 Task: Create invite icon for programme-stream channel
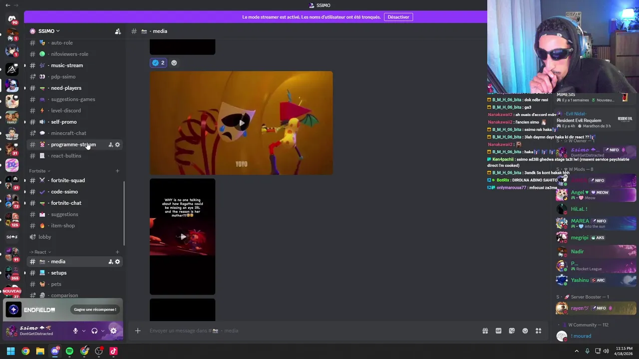pyautogui.click(x=110, y=145)
